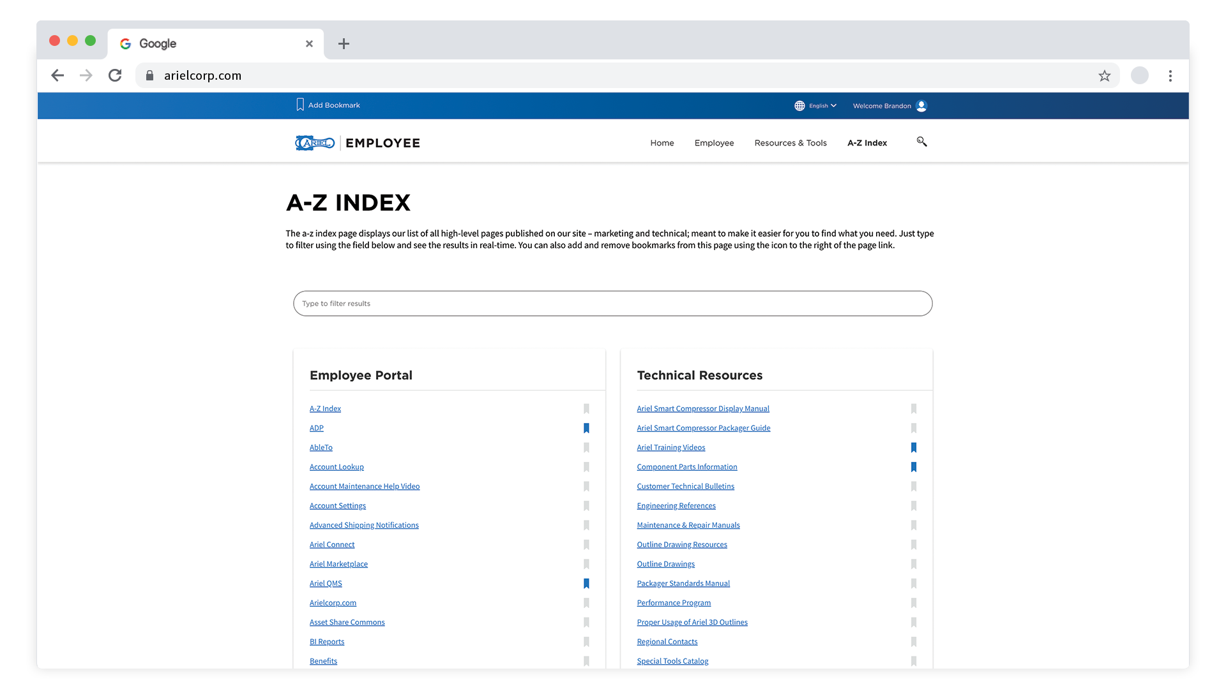Toggle bookmark for A-Z Index row
Image resolution: width=1226 pixels, height=689 pixels.
click(586, 409)
